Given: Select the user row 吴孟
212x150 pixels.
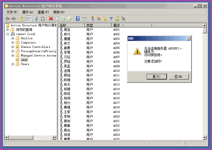Looking at the screenshot, I should pos(67,66).
